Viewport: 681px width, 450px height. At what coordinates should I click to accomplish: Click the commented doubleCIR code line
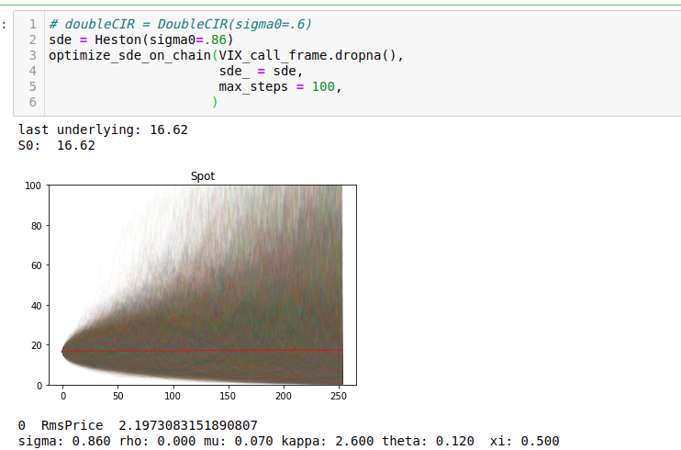pos(180,24)
